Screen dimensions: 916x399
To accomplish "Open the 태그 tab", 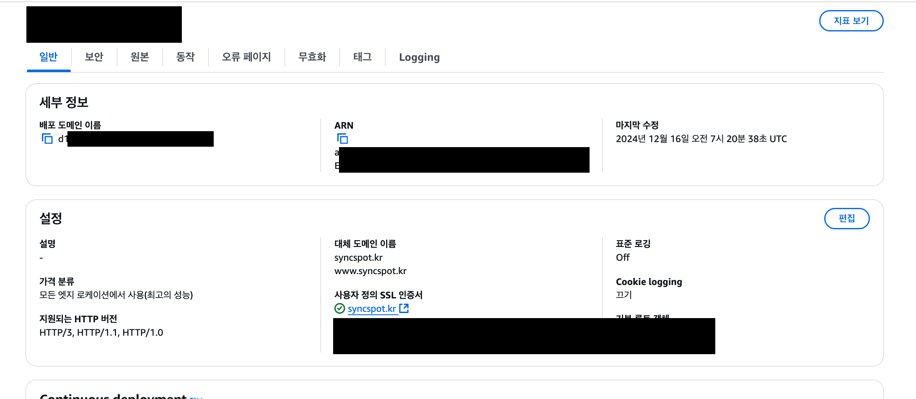I will 362,57.
